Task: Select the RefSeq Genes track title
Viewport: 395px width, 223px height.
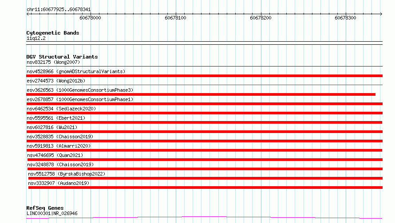Action: click(x=45, y=208)
